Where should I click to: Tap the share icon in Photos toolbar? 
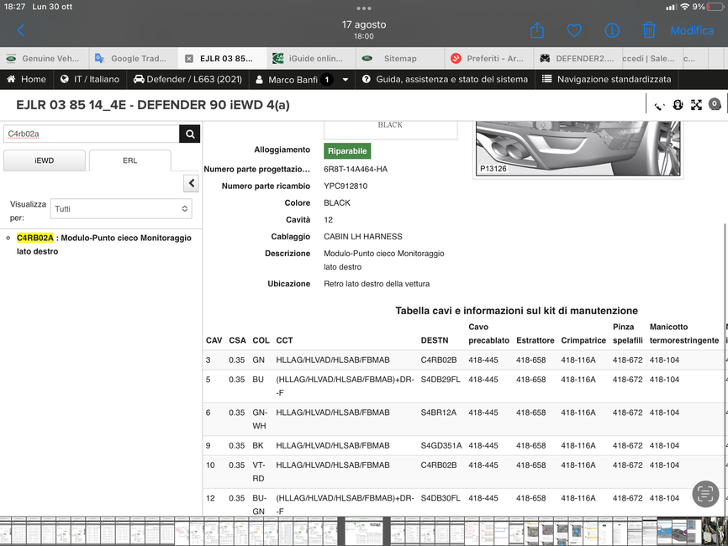point(537,30)
